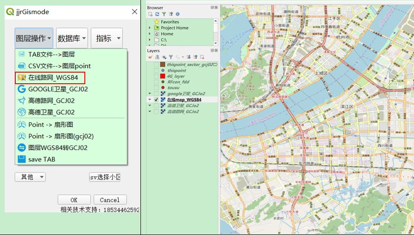Screen dimensions: 414x235
Task: Click the Cancel button
Action: click(110, 200)
